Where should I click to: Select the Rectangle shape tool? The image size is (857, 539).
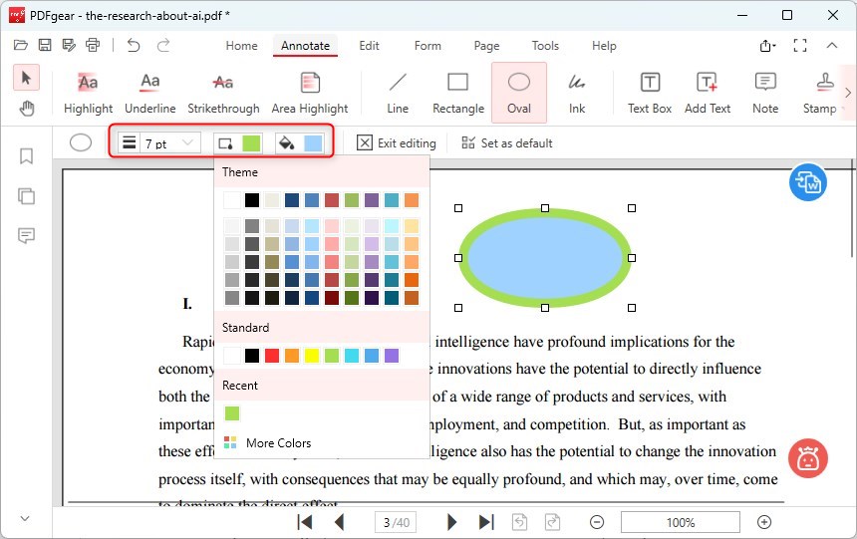(458, 93)
